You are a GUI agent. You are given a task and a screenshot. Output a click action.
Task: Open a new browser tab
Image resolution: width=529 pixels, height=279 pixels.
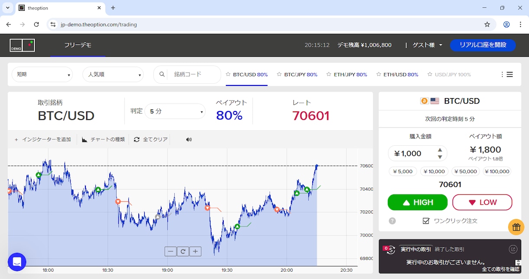tap(113, 8)
